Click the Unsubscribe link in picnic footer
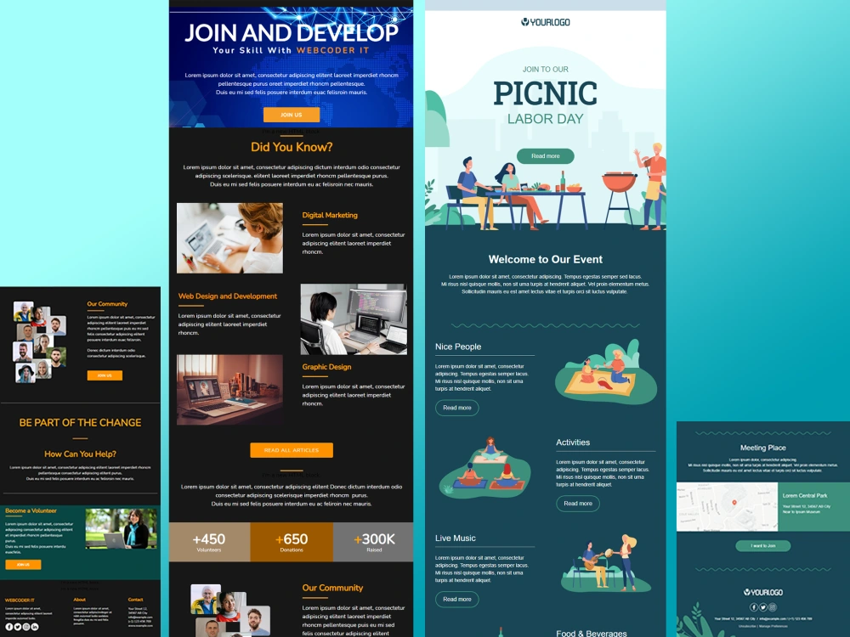The width and height of the screenshot is (850, 637). click(x=747, y=626)
